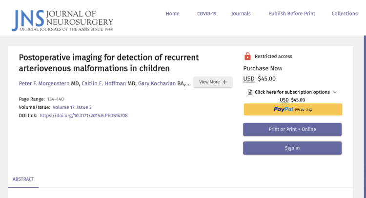366x198 pixels.
Task: Open author Peter F. Morgenstern's link
Action: (44, 83)
